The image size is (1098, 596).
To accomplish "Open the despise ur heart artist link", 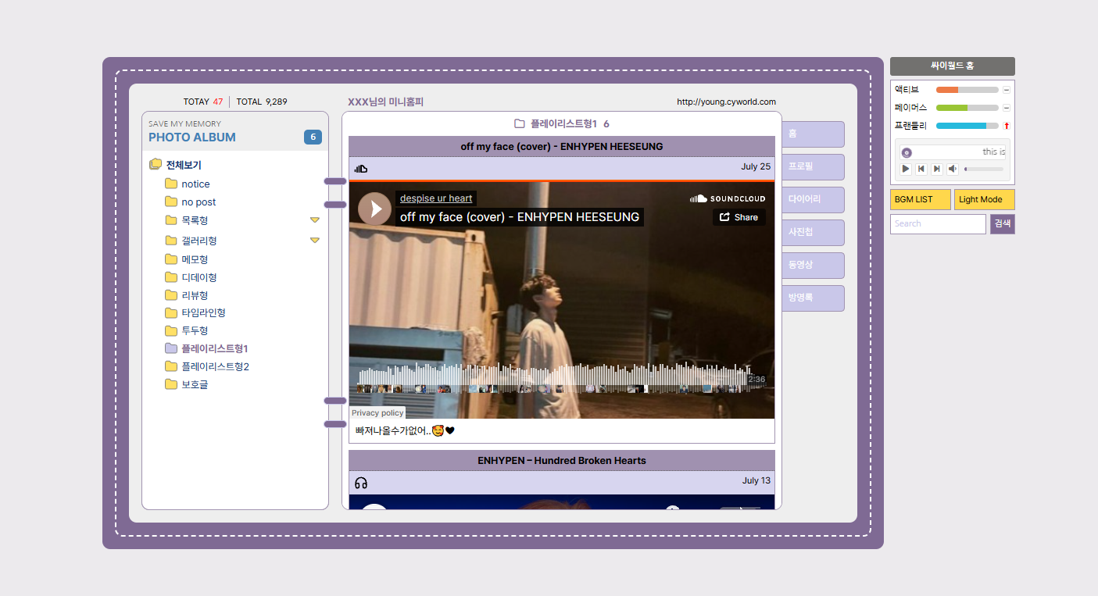I will 436,198.
